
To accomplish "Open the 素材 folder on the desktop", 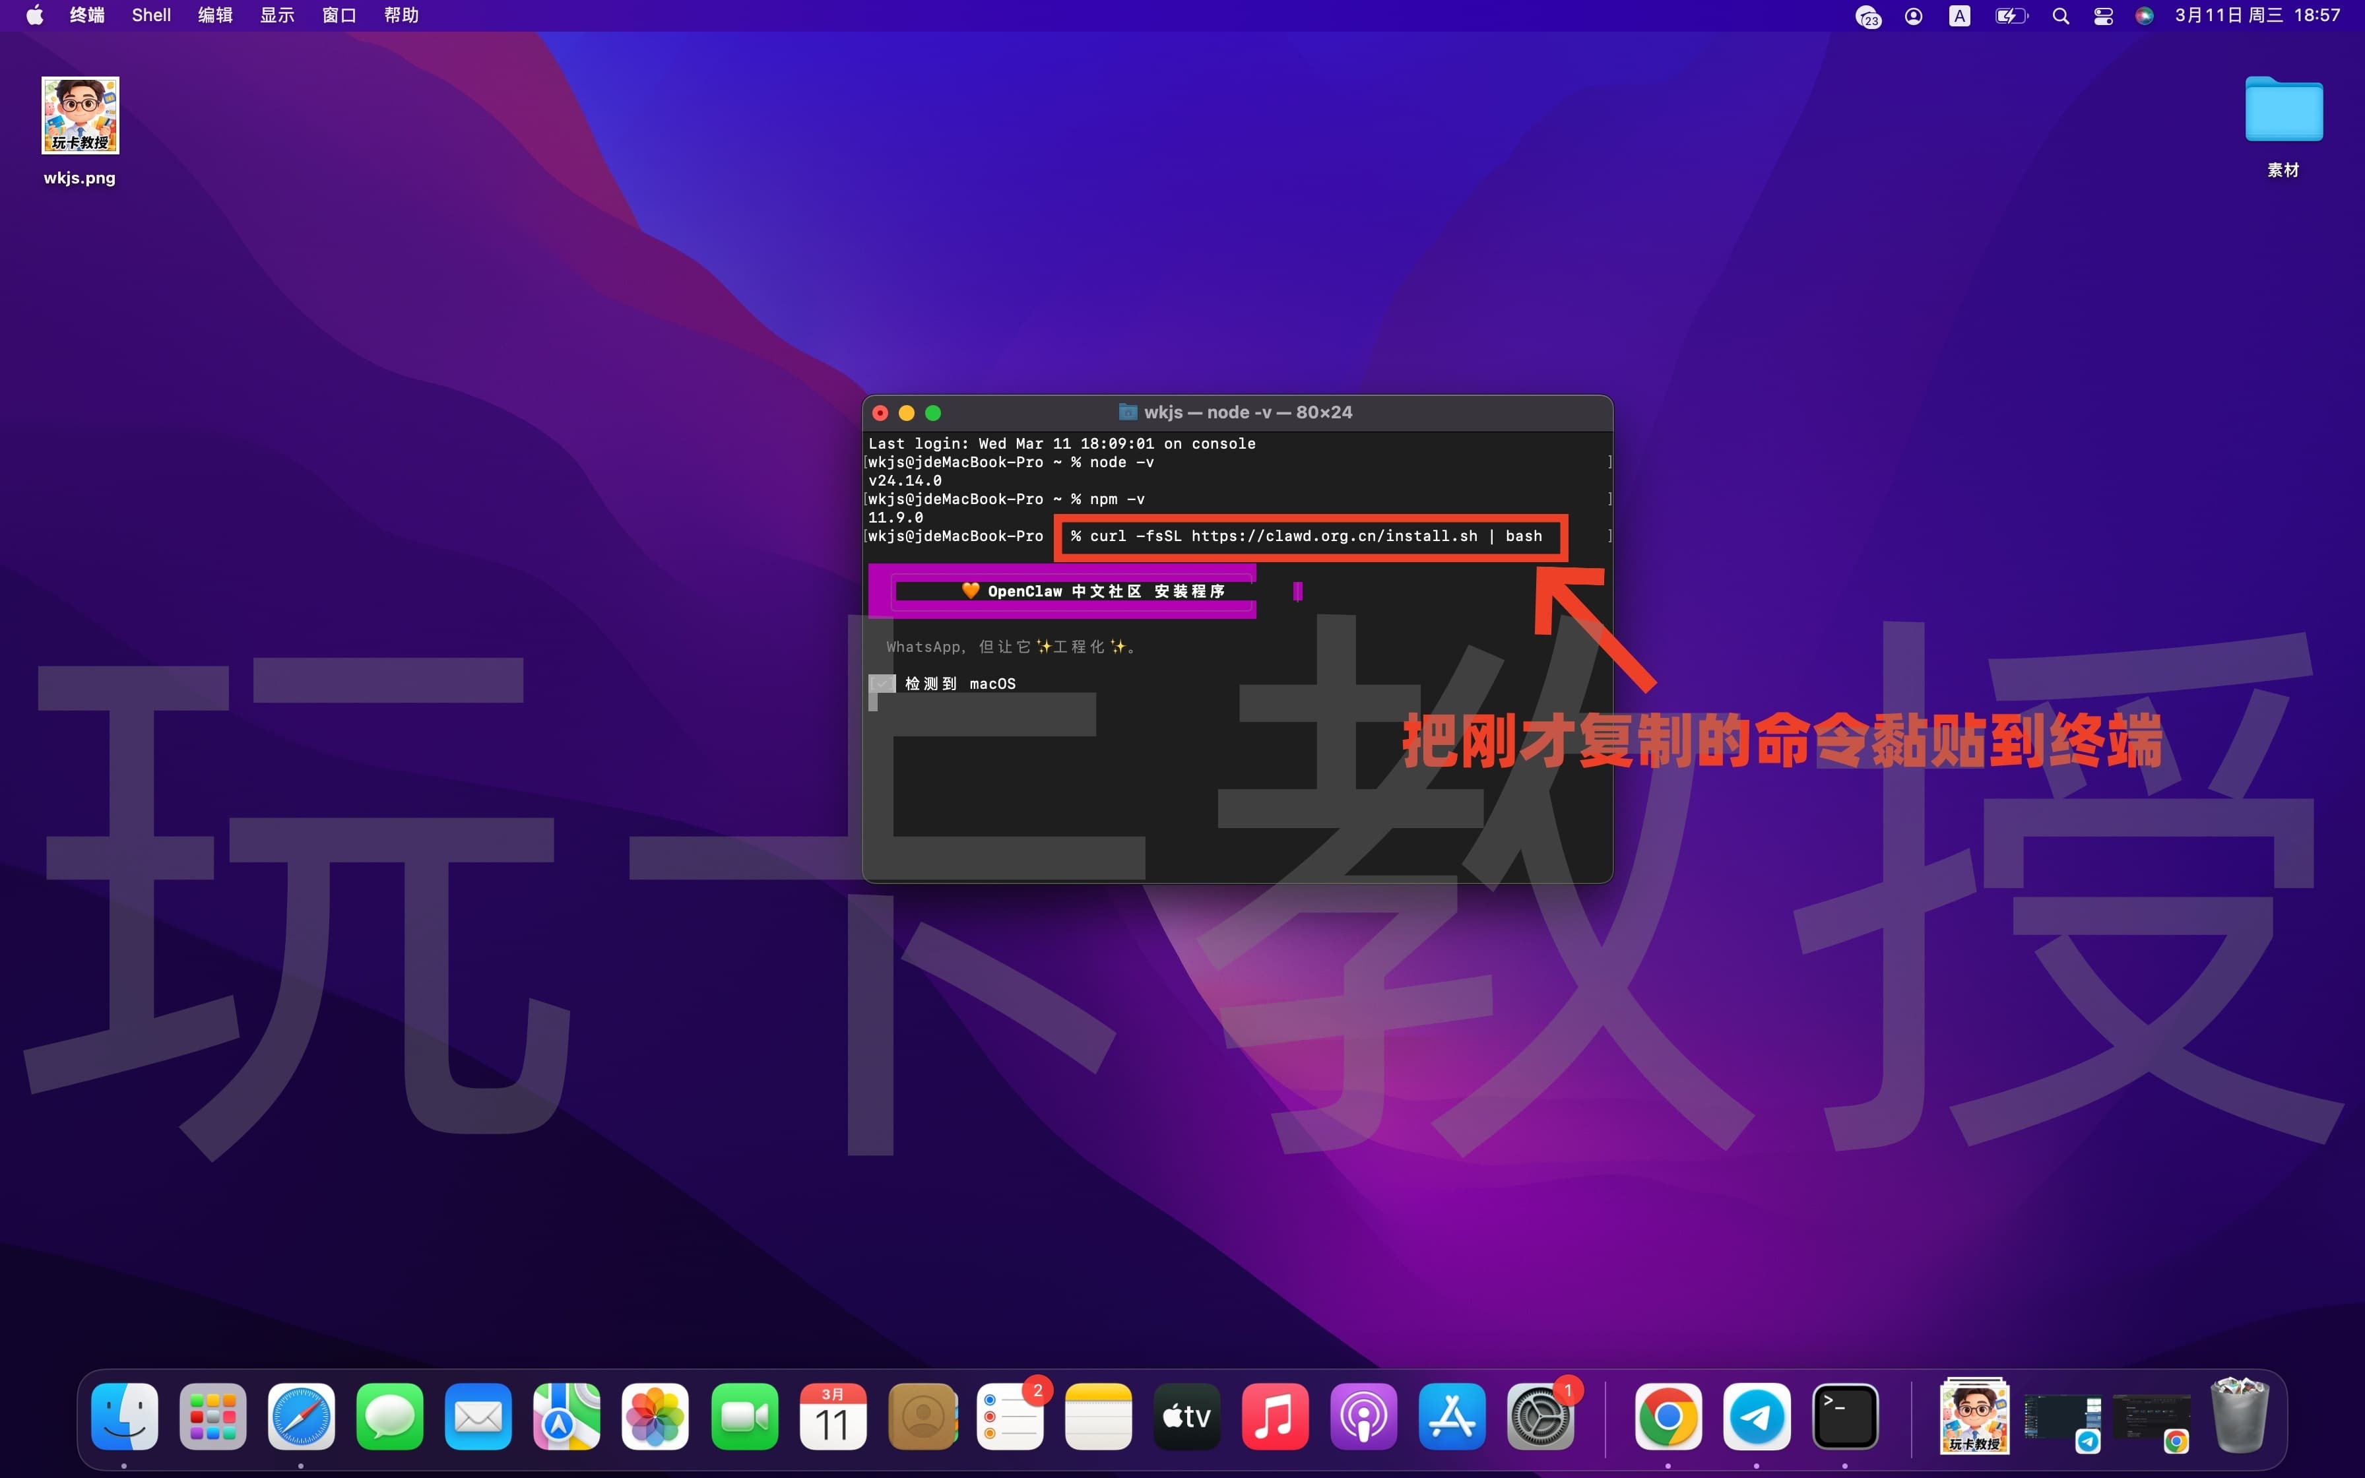I will [x=2283, y=110].
